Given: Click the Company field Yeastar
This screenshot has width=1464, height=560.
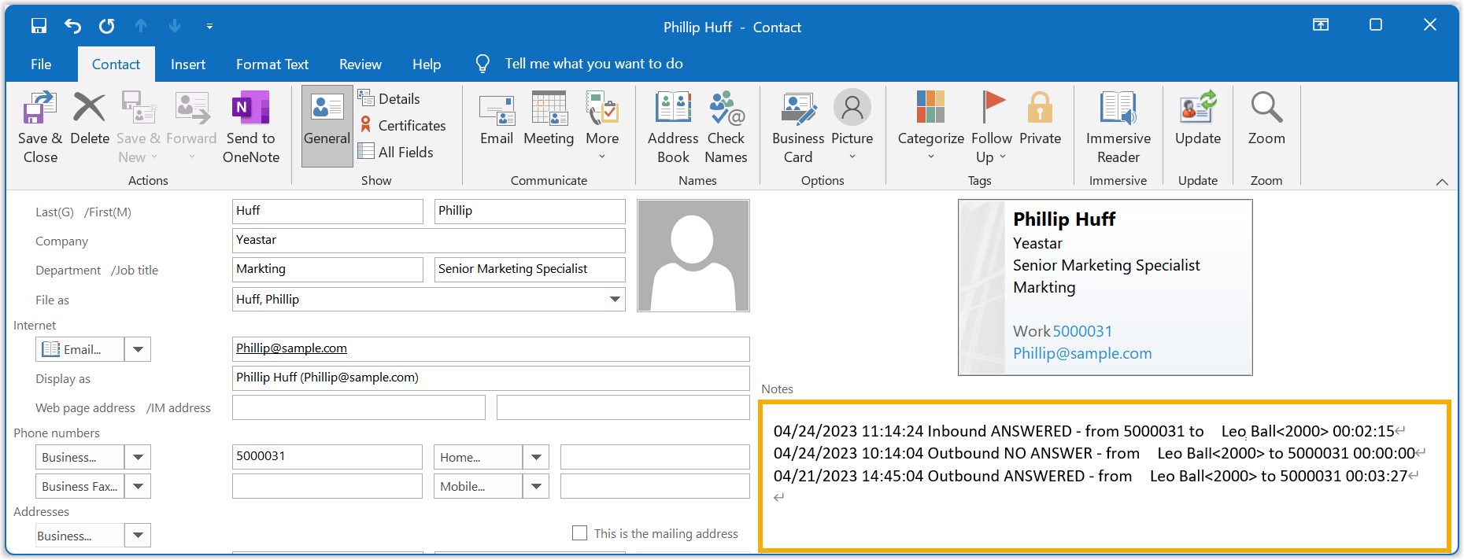Looking at the screenshot, I should click(x=429, y=240).
